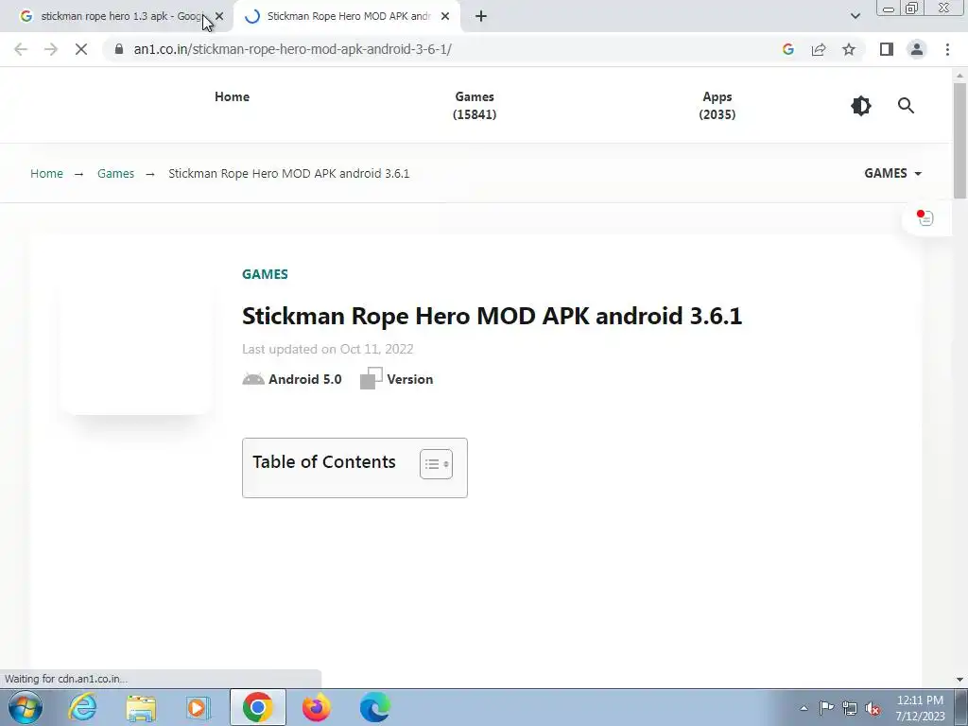This screenshot has width=968, height=726.
Task: Bookmark this page with star icon
Action: click(849, 49)
